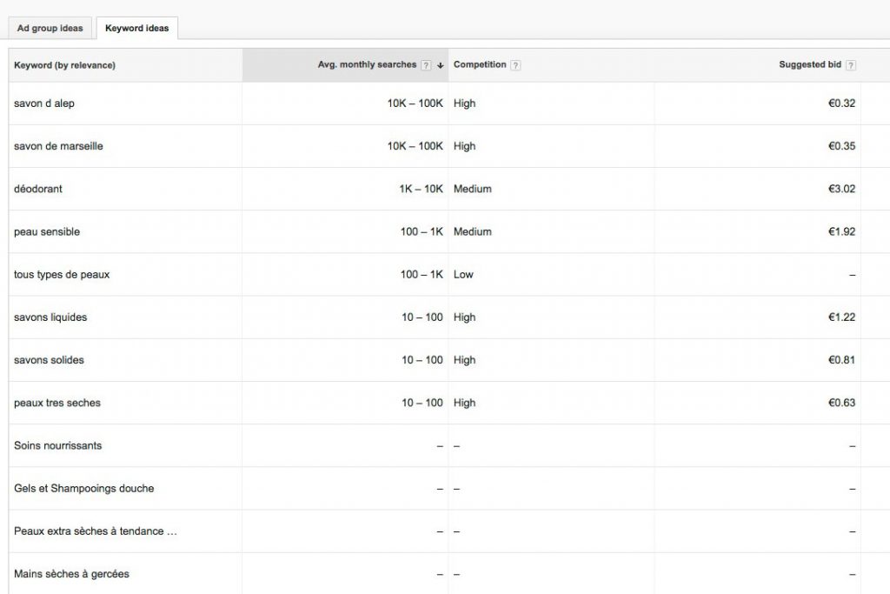
Task: Click suggested bid €0.63 for peaux tres seches
Action: pos(841,403)
